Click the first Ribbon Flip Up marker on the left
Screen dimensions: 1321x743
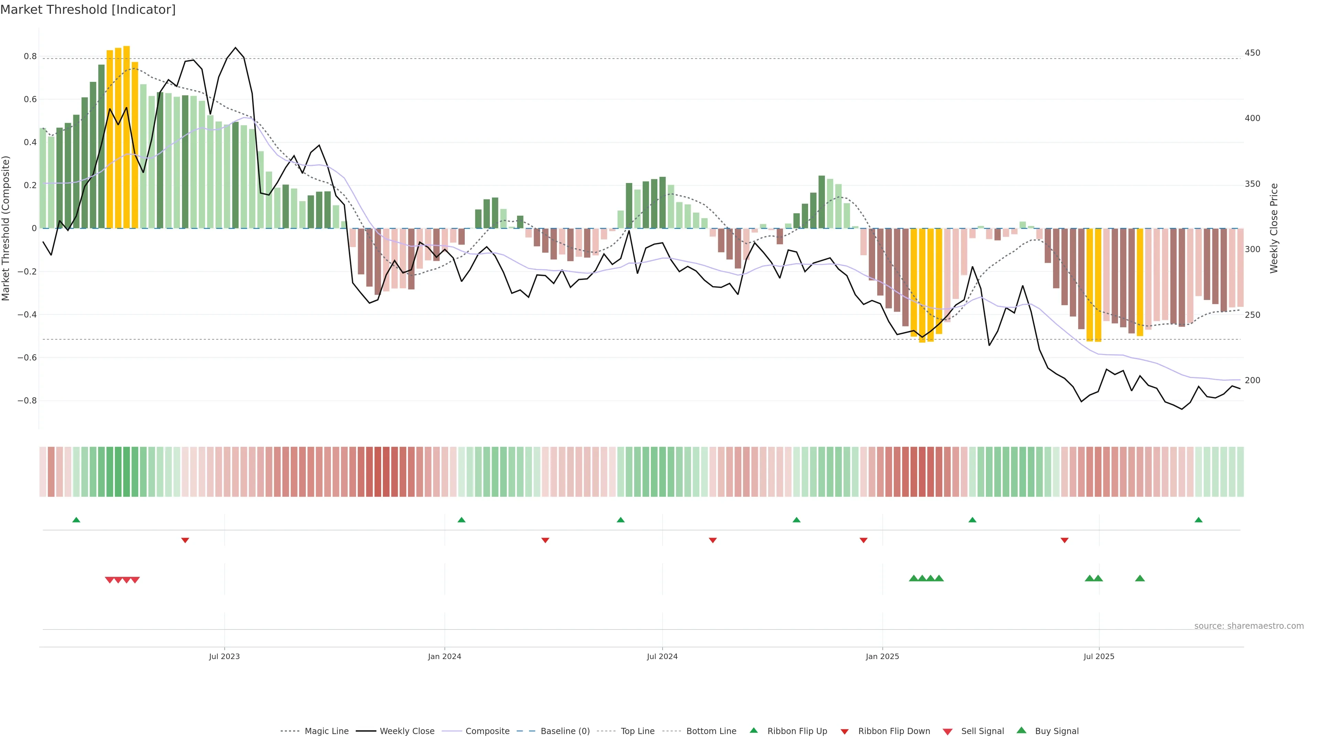point(76,520)
